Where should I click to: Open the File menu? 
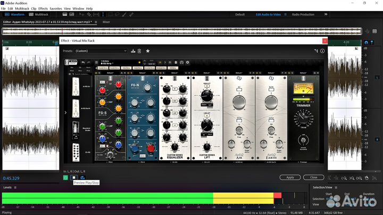[3, 8]
